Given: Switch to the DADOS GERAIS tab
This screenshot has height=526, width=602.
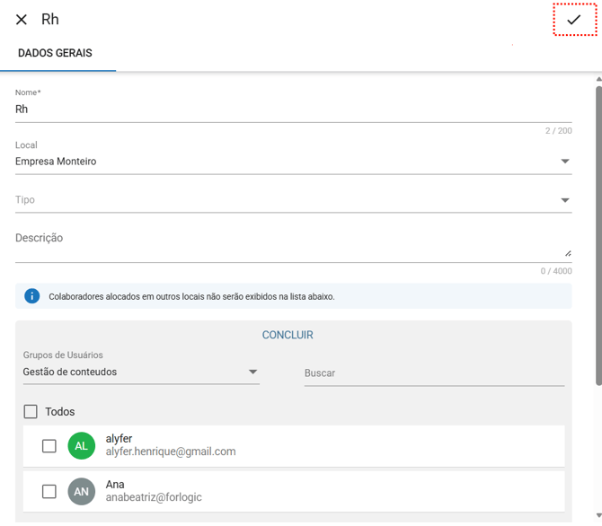Looking at the screenshot, I should (x=55, y=54).
